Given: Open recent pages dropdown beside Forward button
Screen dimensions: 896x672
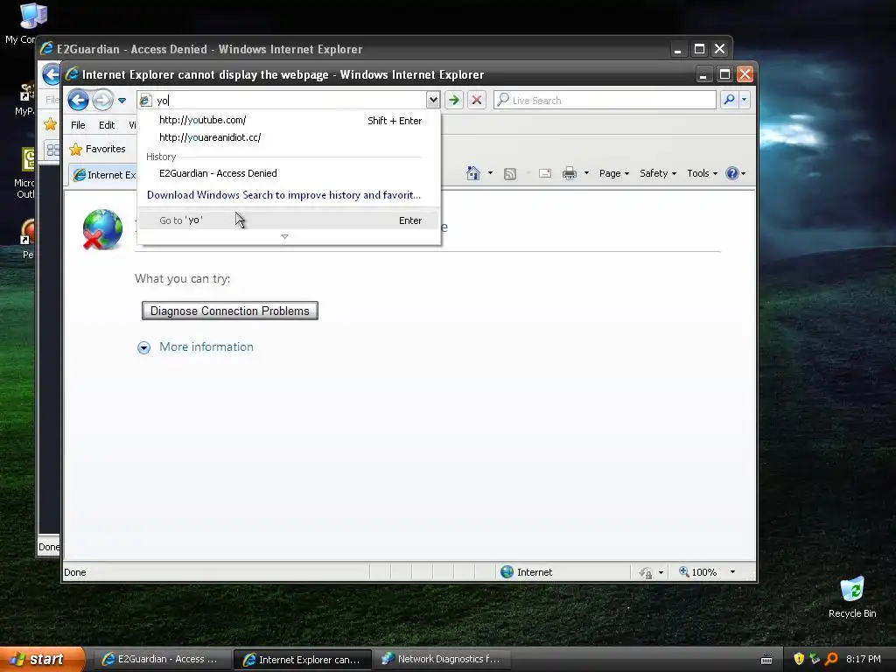Looking at the screenshot, I should tap(122, 101).
